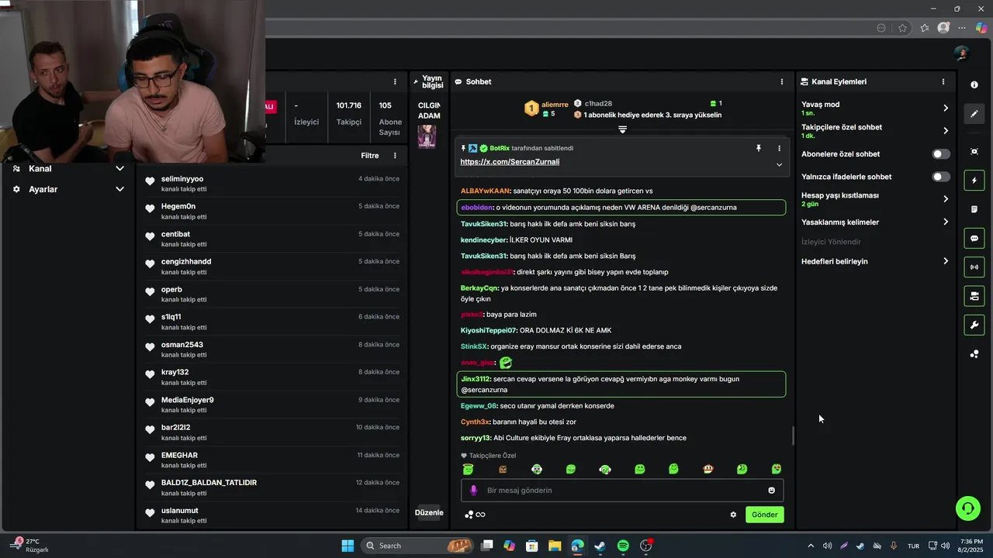Click the TUR language indicator
Image resolution: width=993 pixels, height=558 pixels.
(x=913, y=546)
